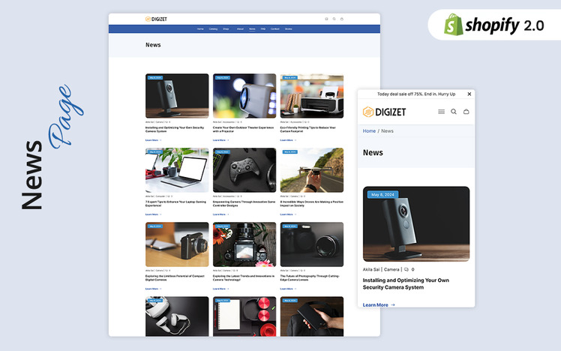Click Learn More under the Camera Technology trends article
Screen dimensions: 561x351
coord(220,289)
